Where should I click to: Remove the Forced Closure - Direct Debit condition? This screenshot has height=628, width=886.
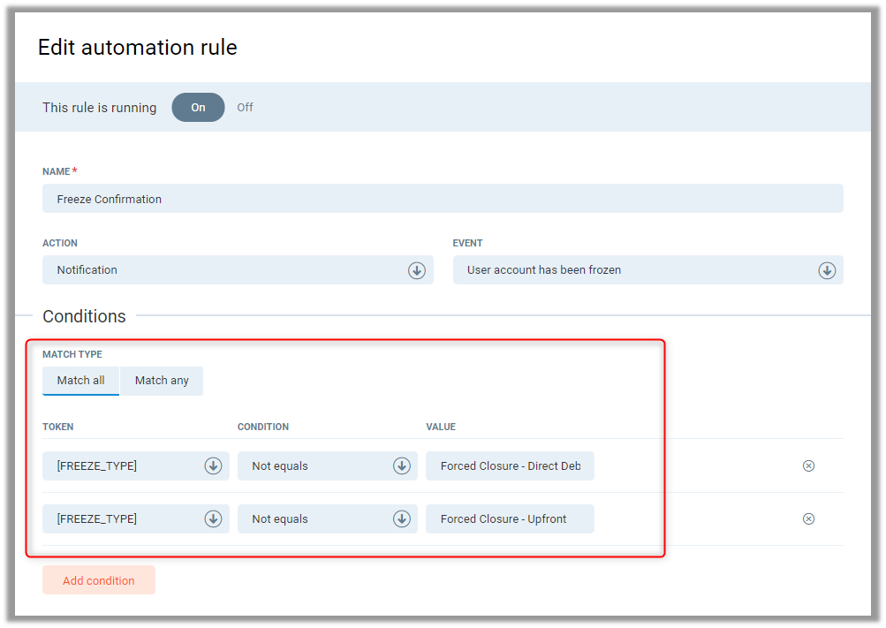[808, 466]
